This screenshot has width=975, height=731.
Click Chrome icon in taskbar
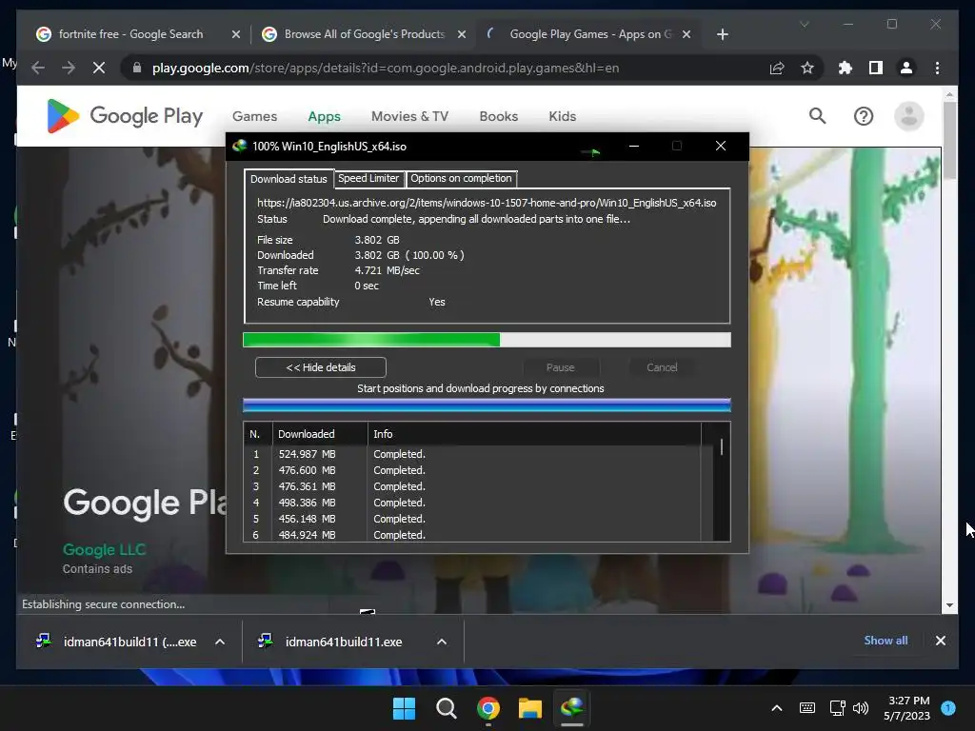click(x=488, y=708)
